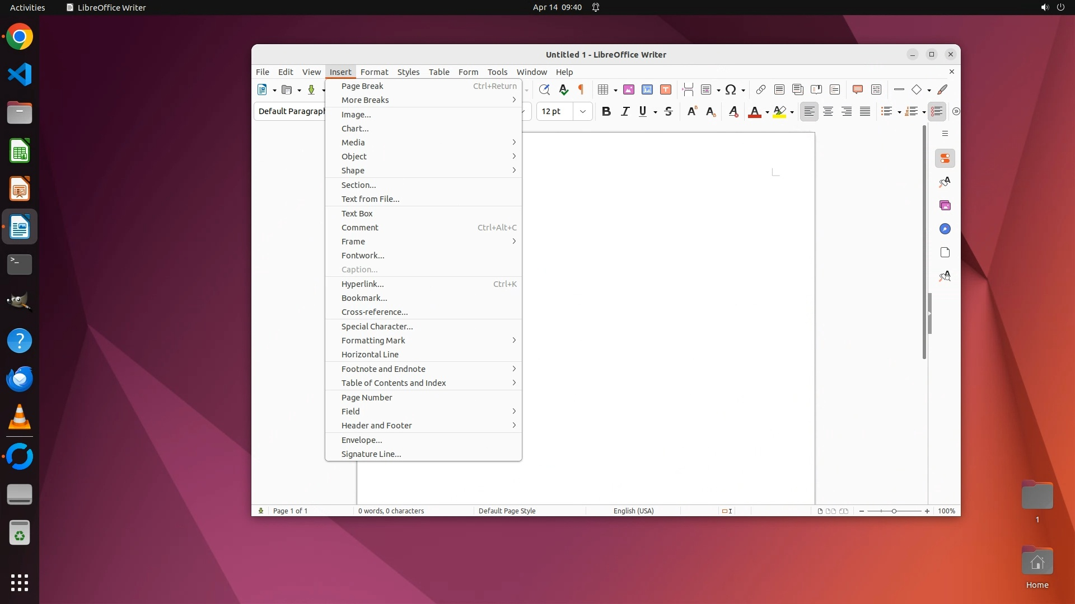The image size is (1075, 604).
Task: Click the English (USA) language status
Action: 633,511
